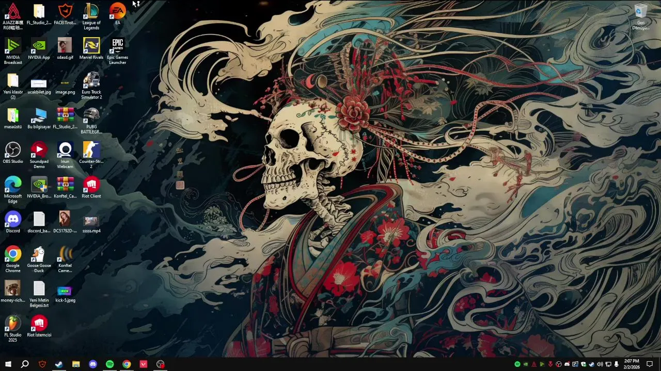Select the Goose Goose Duck desktop shortcut
This screenshot has width=661, height=371.
click(39, 259)
